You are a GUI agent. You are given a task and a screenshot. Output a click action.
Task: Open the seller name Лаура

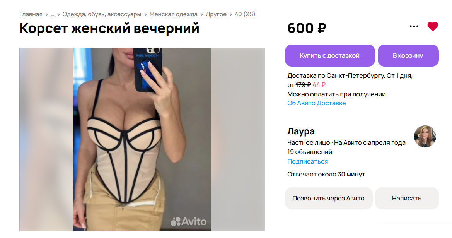(x=301, y=131)
